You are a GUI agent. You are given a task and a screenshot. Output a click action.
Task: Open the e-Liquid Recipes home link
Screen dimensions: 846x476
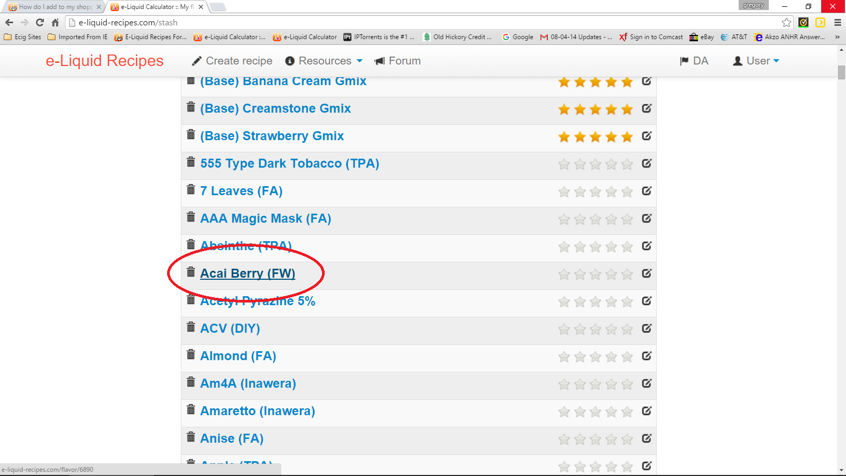click(x=105, y=61)
